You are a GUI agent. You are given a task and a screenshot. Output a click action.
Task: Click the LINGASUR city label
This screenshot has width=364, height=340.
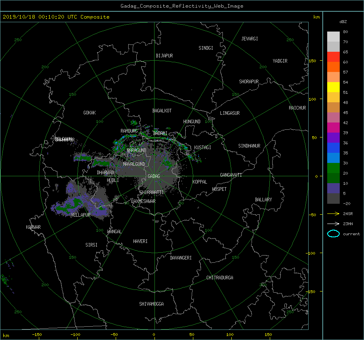[x=230, y=113]
